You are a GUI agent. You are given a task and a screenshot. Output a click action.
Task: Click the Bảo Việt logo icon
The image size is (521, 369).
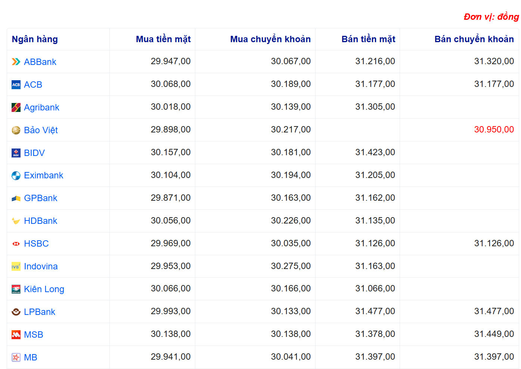point(16,130)
